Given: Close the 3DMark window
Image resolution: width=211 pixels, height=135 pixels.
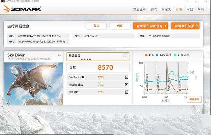Looking at the screenshot, I should 206,1.
